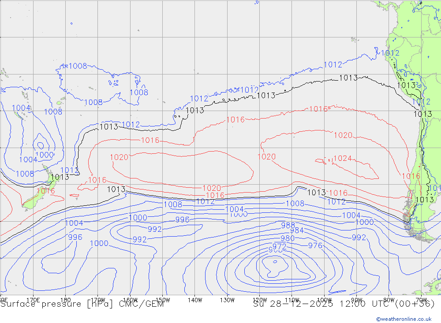
Task: Click the 984 isobar label
Action: coord(297,230)
